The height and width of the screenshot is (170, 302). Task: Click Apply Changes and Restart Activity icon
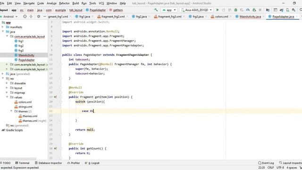(x=224, y=10)
